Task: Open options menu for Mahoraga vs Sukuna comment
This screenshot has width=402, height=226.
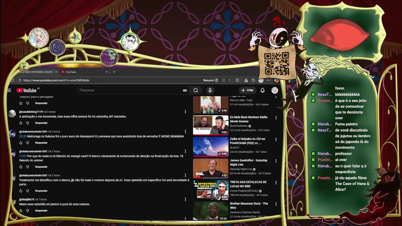Action: [x=185, y=132]
